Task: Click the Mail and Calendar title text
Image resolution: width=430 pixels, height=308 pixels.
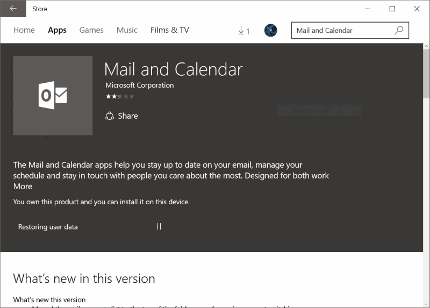Action: coord(173,69)
